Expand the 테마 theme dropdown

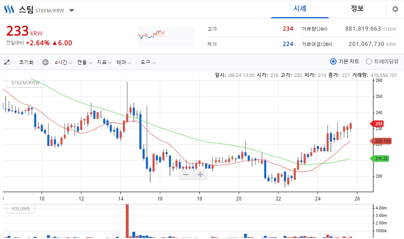pyautogui.click(x=124, y=62)
